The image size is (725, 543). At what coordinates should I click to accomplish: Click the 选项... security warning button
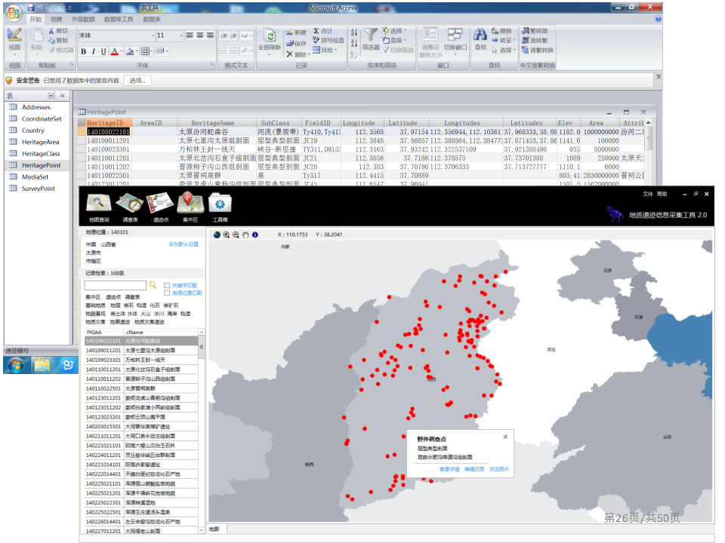point(137,81)
